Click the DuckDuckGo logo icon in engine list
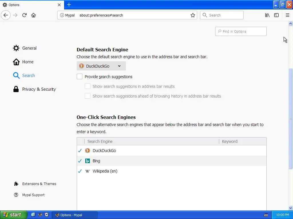This screenshot has width=293, height=219. (x=88, y=151)
